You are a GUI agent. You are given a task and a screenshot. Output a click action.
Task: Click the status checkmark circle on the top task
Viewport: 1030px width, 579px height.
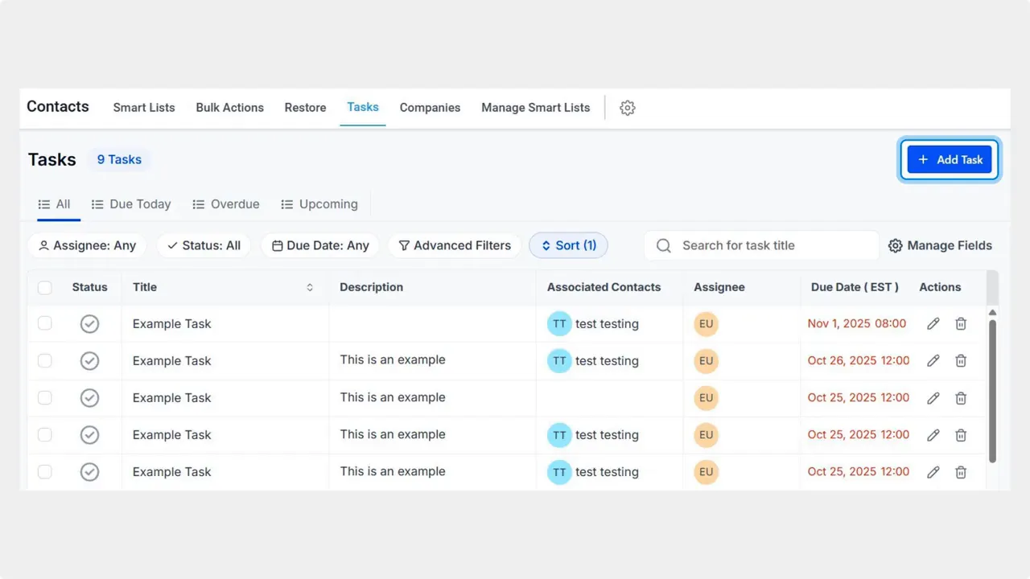[89, 323]
